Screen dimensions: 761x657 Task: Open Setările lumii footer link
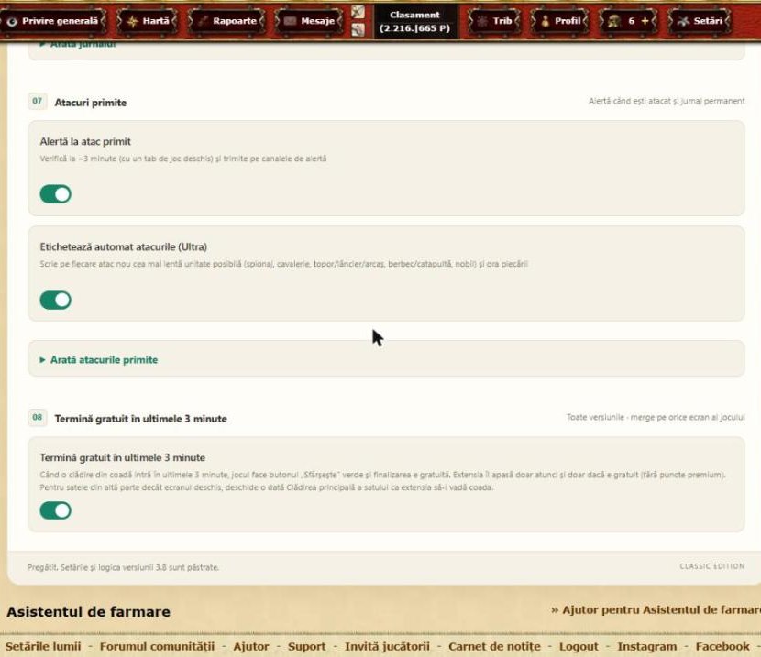(43, 646)
